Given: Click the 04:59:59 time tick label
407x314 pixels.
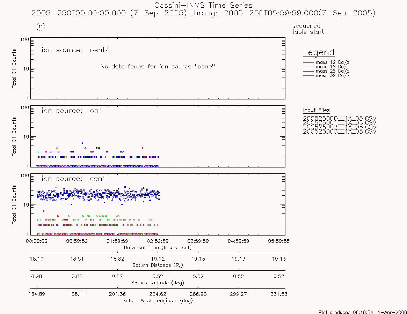Looking at the screenshot, I should pos(238,241).
